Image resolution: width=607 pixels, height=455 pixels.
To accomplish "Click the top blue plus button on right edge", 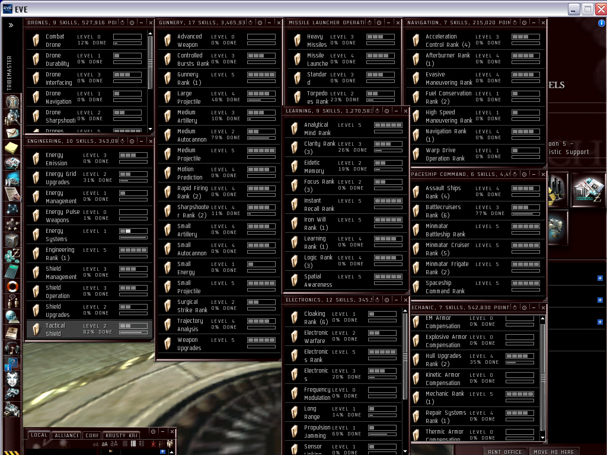I will point(600,278).
